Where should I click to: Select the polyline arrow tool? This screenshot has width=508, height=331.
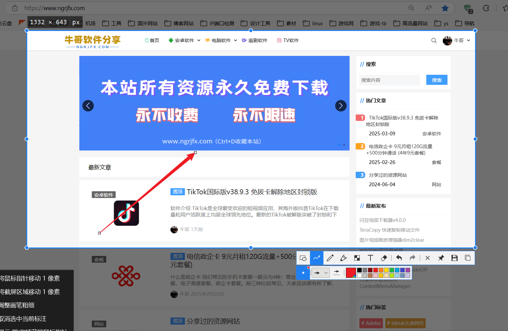point(316,258)
